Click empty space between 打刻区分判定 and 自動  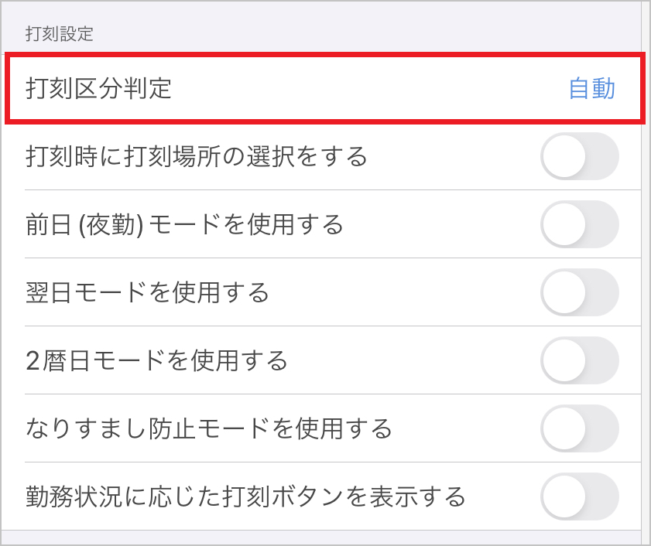372,89
